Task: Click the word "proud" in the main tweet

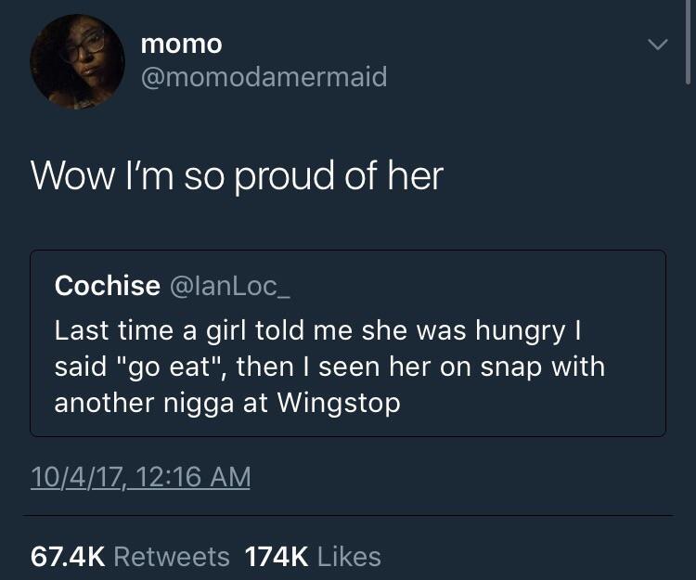Action: (x=269, y=175)
